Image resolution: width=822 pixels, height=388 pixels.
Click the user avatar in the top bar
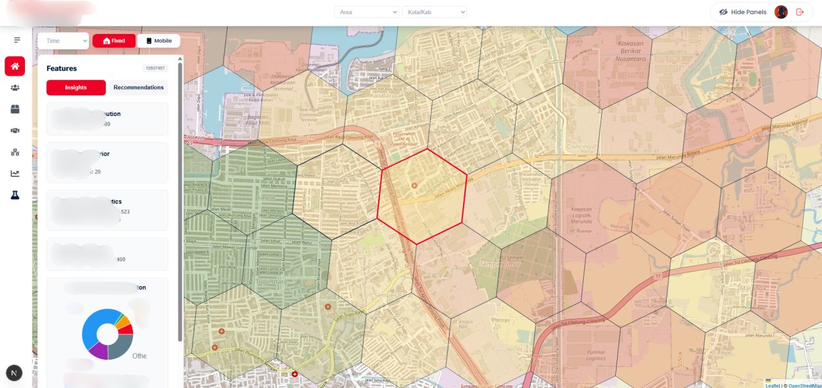[781, 12]
